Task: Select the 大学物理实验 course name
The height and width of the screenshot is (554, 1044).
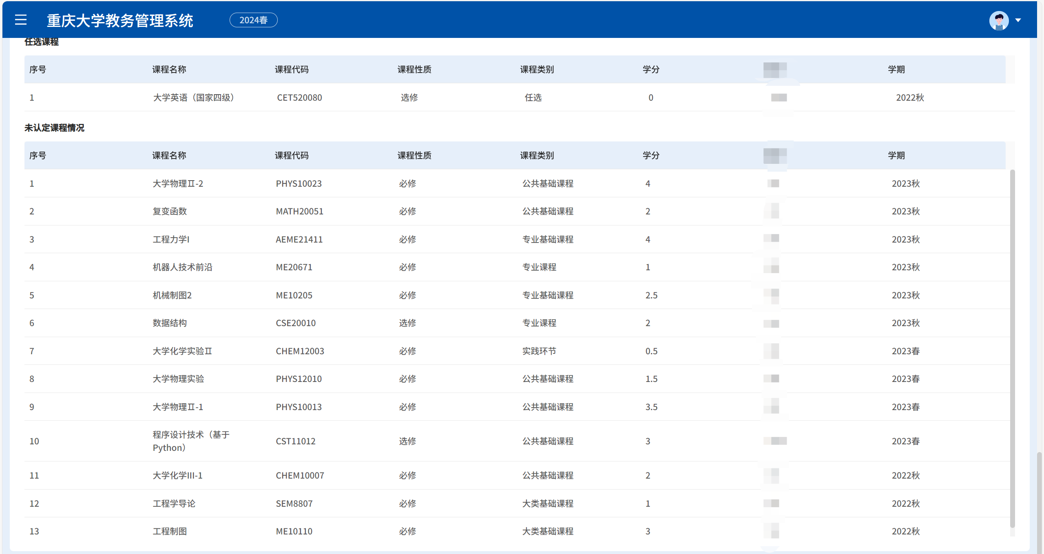Action: [178, 379]
